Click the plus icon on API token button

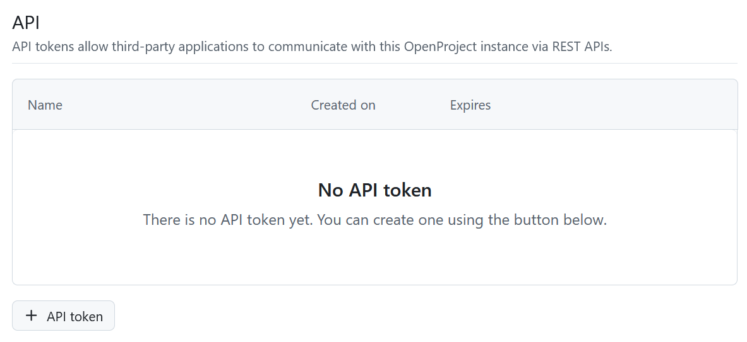(31, 316)
